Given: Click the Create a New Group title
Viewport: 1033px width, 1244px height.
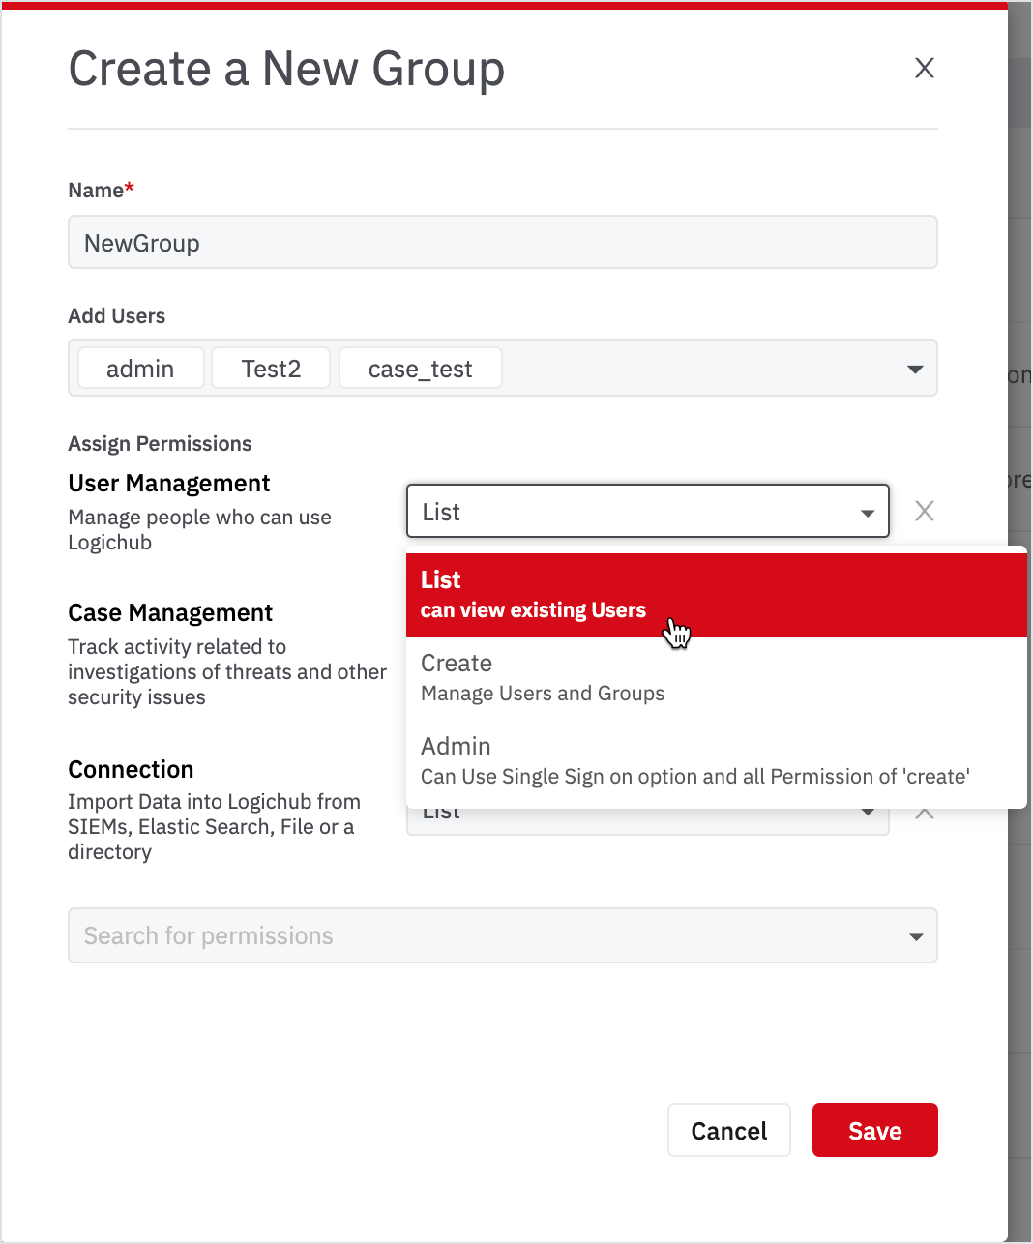Looking at the screenshot, I should [x=286, y=69].
